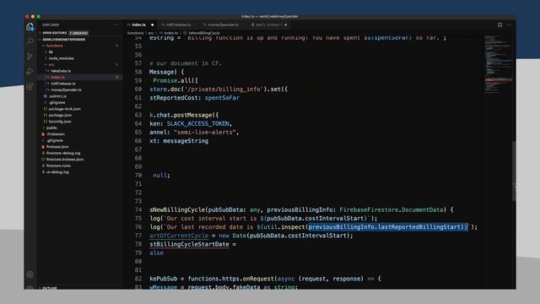Open initFirebase.ts from the file tree
This screenshot has width=540, height=304.
(63, 84)
